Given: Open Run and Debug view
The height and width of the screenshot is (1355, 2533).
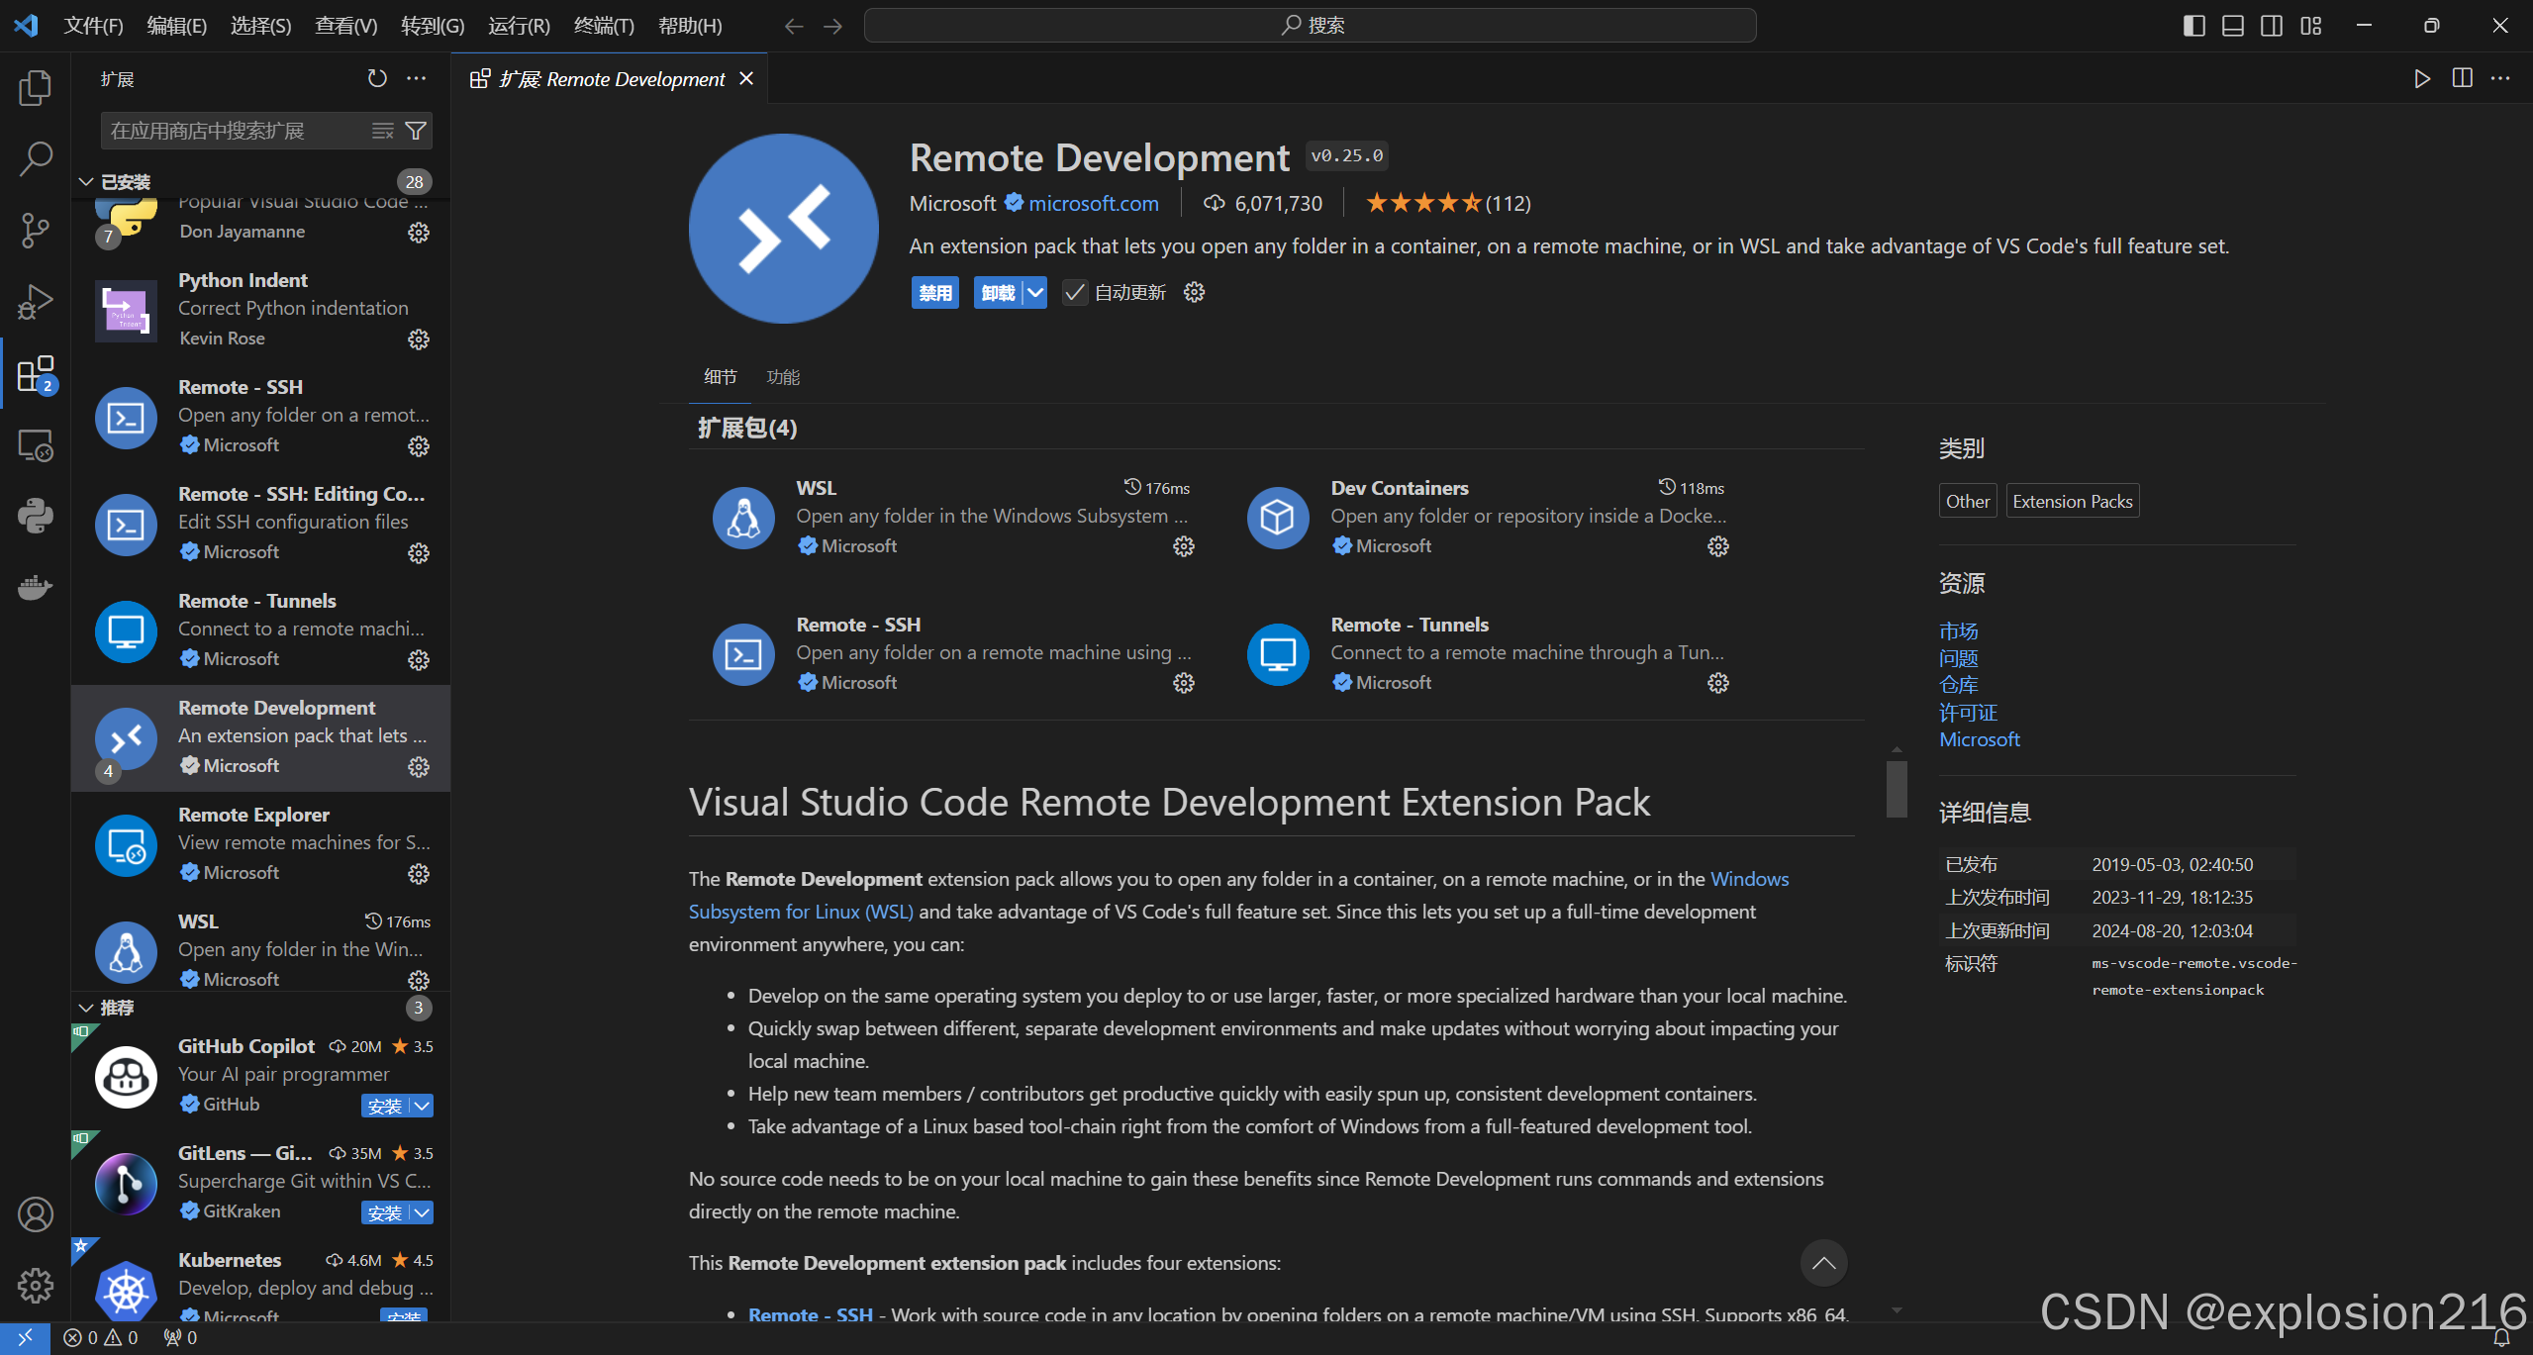Looking at the screenshot, I should pyautogui.click(x=36, y=302).
